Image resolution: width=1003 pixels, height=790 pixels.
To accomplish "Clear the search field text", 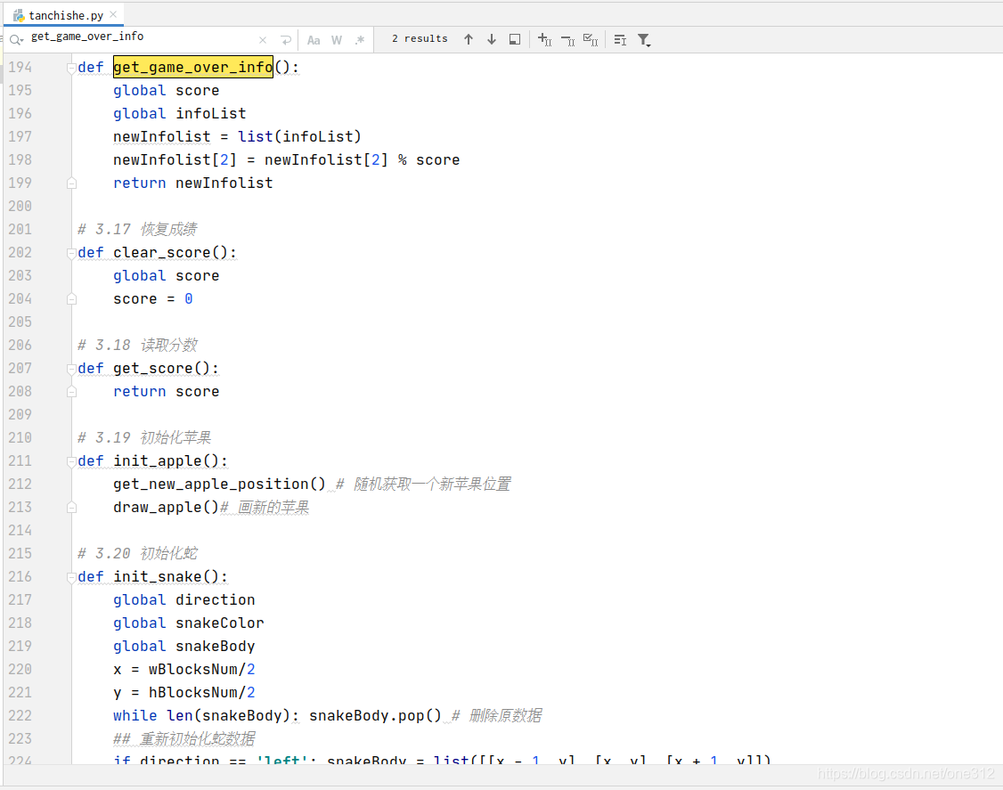I will coord(263,40).
